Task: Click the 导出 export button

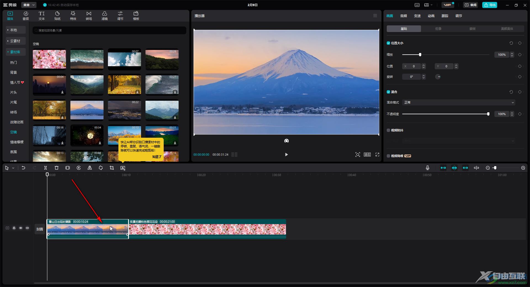Action: (x=490, y=5)
